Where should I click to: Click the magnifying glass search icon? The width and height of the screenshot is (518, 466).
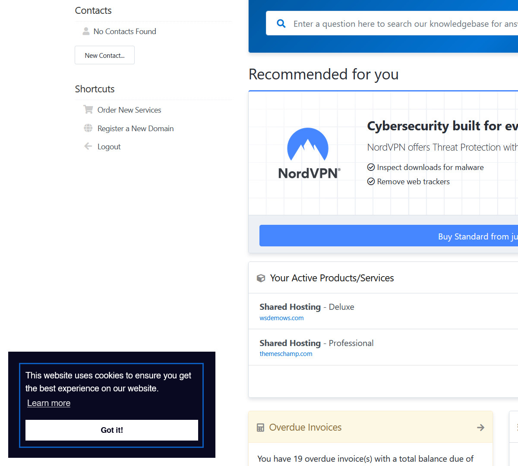click(281, 24)
